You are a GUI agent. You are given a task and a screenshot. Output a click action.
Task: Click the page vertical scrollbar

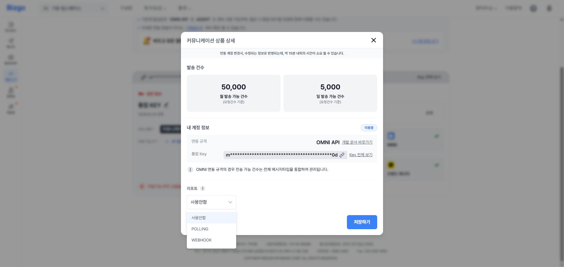(561, 164)
